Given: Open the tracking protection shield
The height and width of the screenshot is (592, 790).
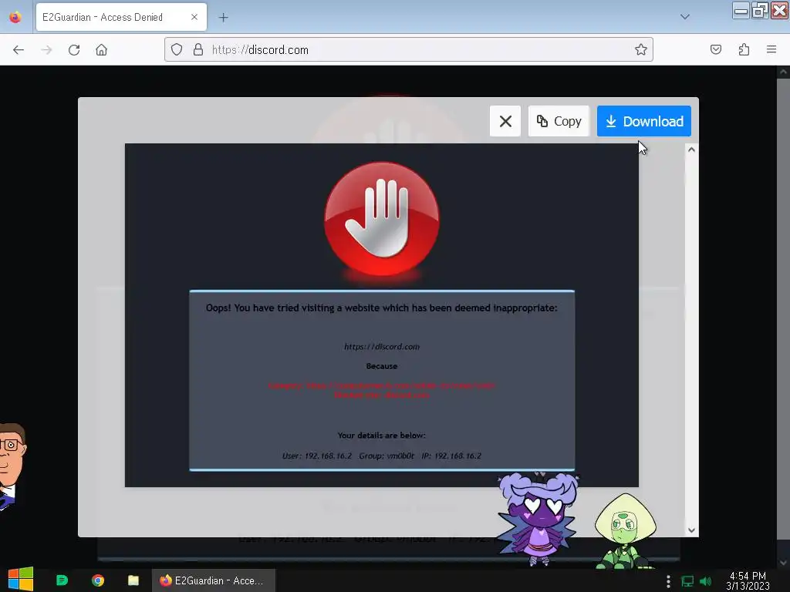Looking at the screenshot, I should [x=177, y=49].
